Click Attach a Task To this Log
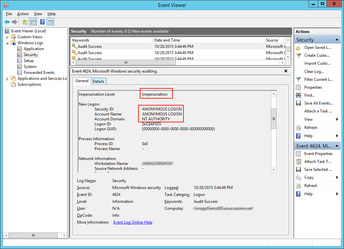344x249 pixels. (x=318, y=111)
